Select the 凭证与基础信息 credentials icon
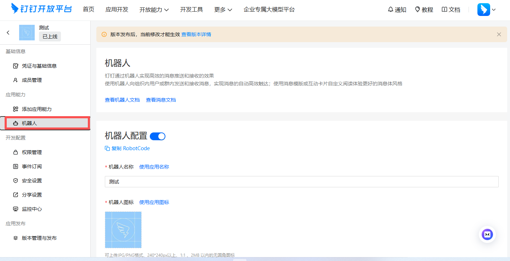 click(15, 66)
